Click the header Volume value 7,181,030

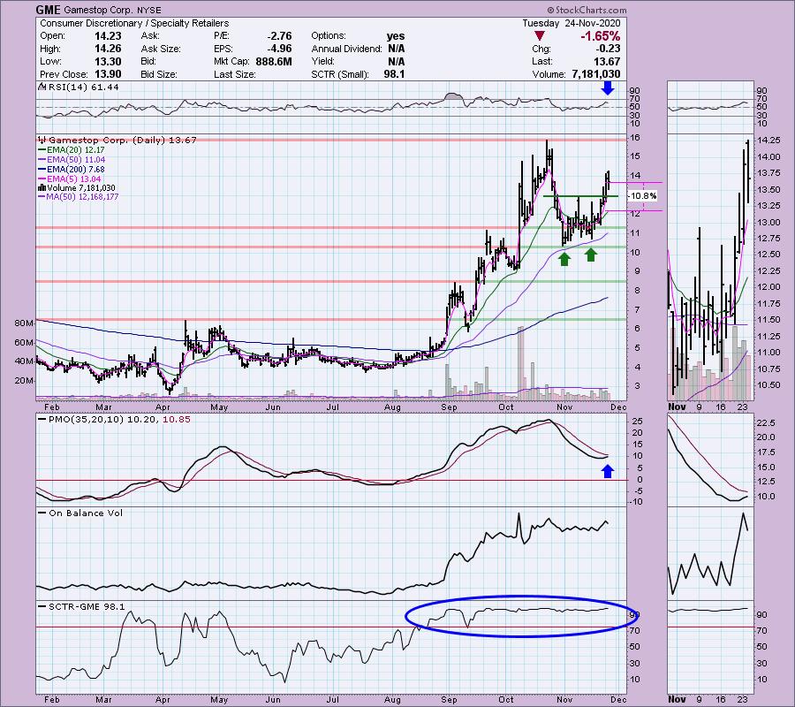(x=595, y=74)
